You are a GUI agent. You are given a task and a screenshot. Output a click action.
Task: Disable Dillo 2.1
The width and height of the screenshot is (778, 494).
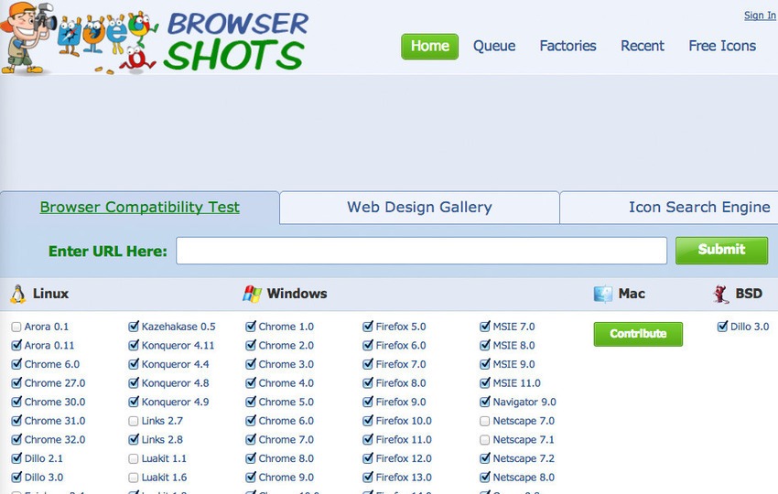[x=16, y=459]
